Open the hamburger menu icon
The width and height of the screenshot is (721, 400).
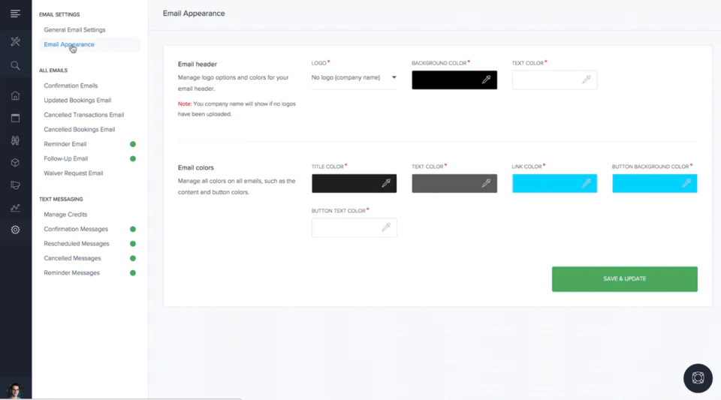pos(15,14)
